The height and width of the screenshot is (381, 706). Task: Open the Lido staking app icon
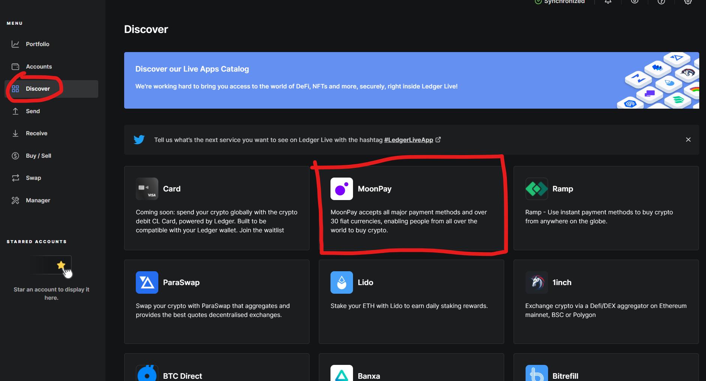342,282
